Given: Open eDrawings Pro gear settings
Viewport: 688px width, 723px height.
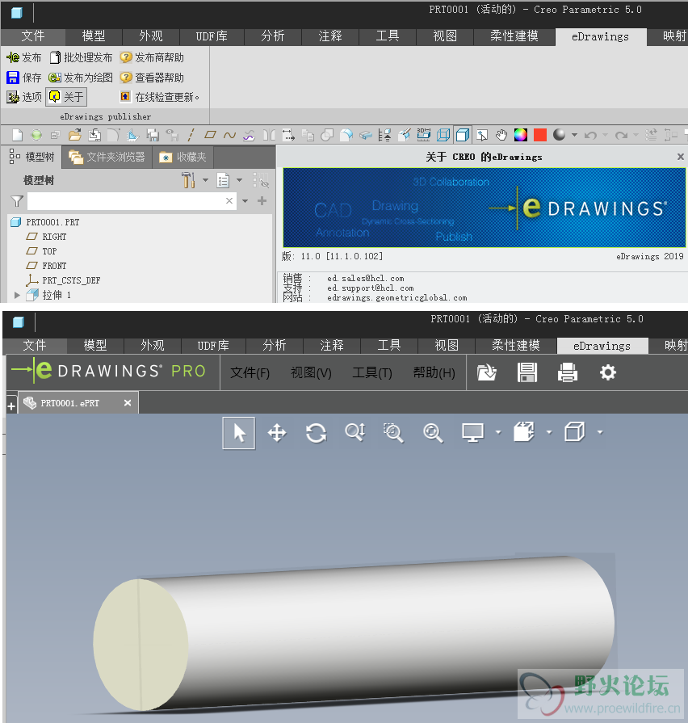Looking at the screenshot, I should pyautogui.click(x=608, y=372).
